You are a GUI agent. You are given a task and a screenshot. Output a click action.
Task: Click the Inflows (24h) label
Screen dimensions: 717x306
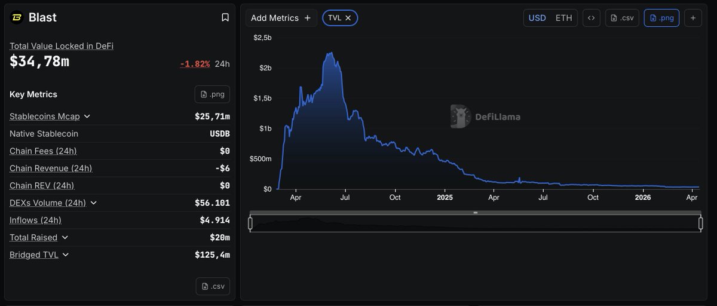(35, 220)
